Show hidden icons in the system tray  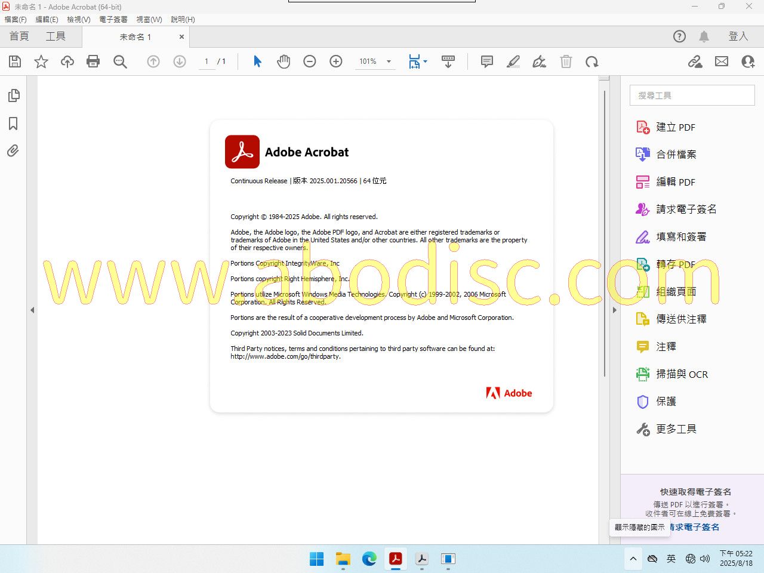[633, 559]
